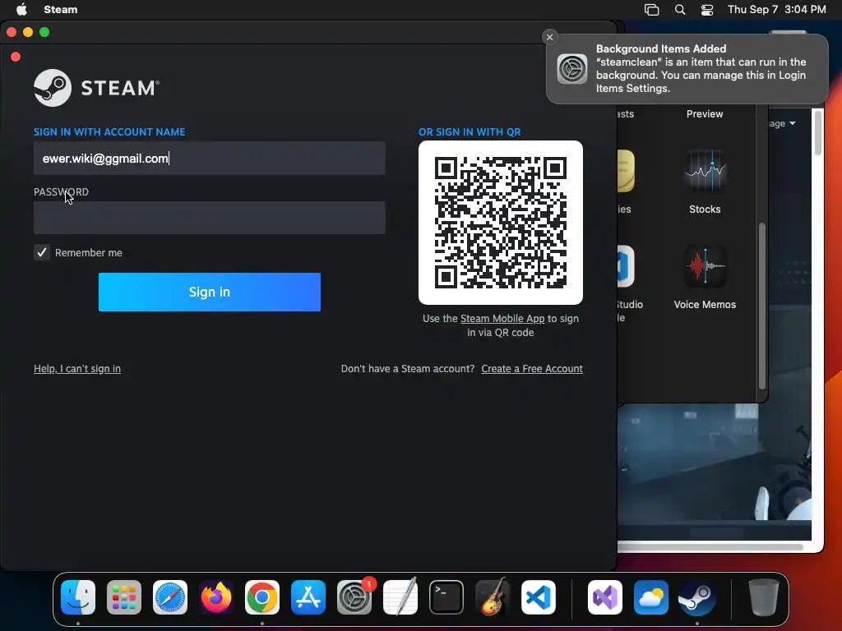Screen dimensions: 842x631
Task: Open the Steam menu in menu bar
Action: point(61,9)
